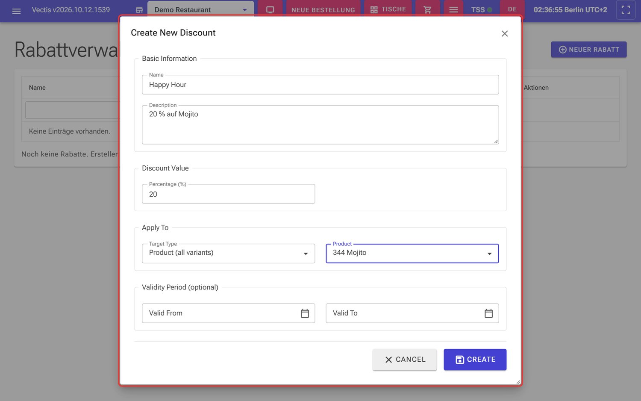The width and height of the screenshot is (641, 401).
Task: Click the list menu icon next to cart
Action: coord(453,10)
